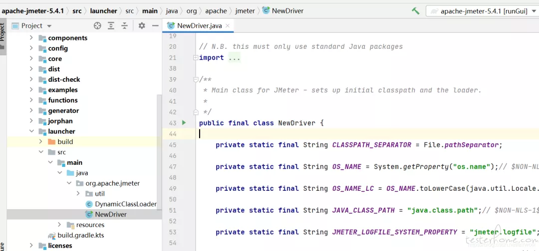This screenshot has width=539, height=251.
Task: Expand the components folder
Action: point(31,38)
